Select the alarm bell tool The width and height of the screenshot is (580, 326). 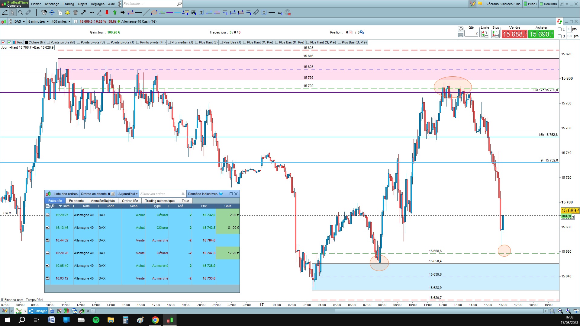(x=67, y=12)
